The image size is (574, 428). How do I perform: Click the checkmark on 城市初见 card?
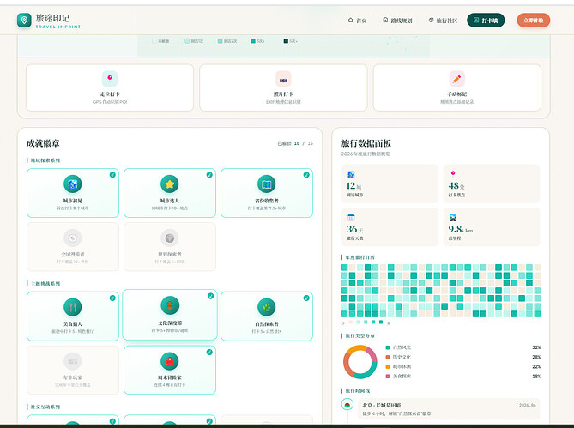coord(112,175)
